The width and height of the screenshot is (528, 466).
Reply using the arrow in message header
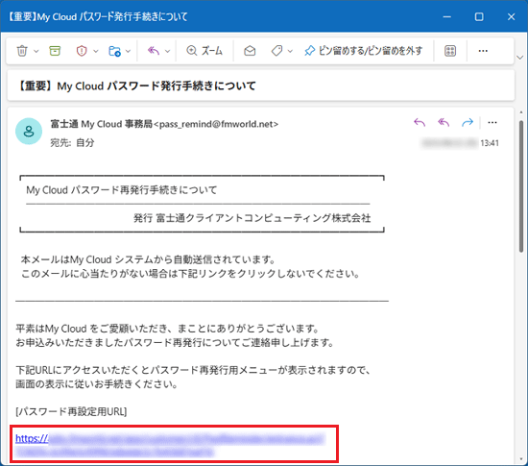click(x=420, y=122)
